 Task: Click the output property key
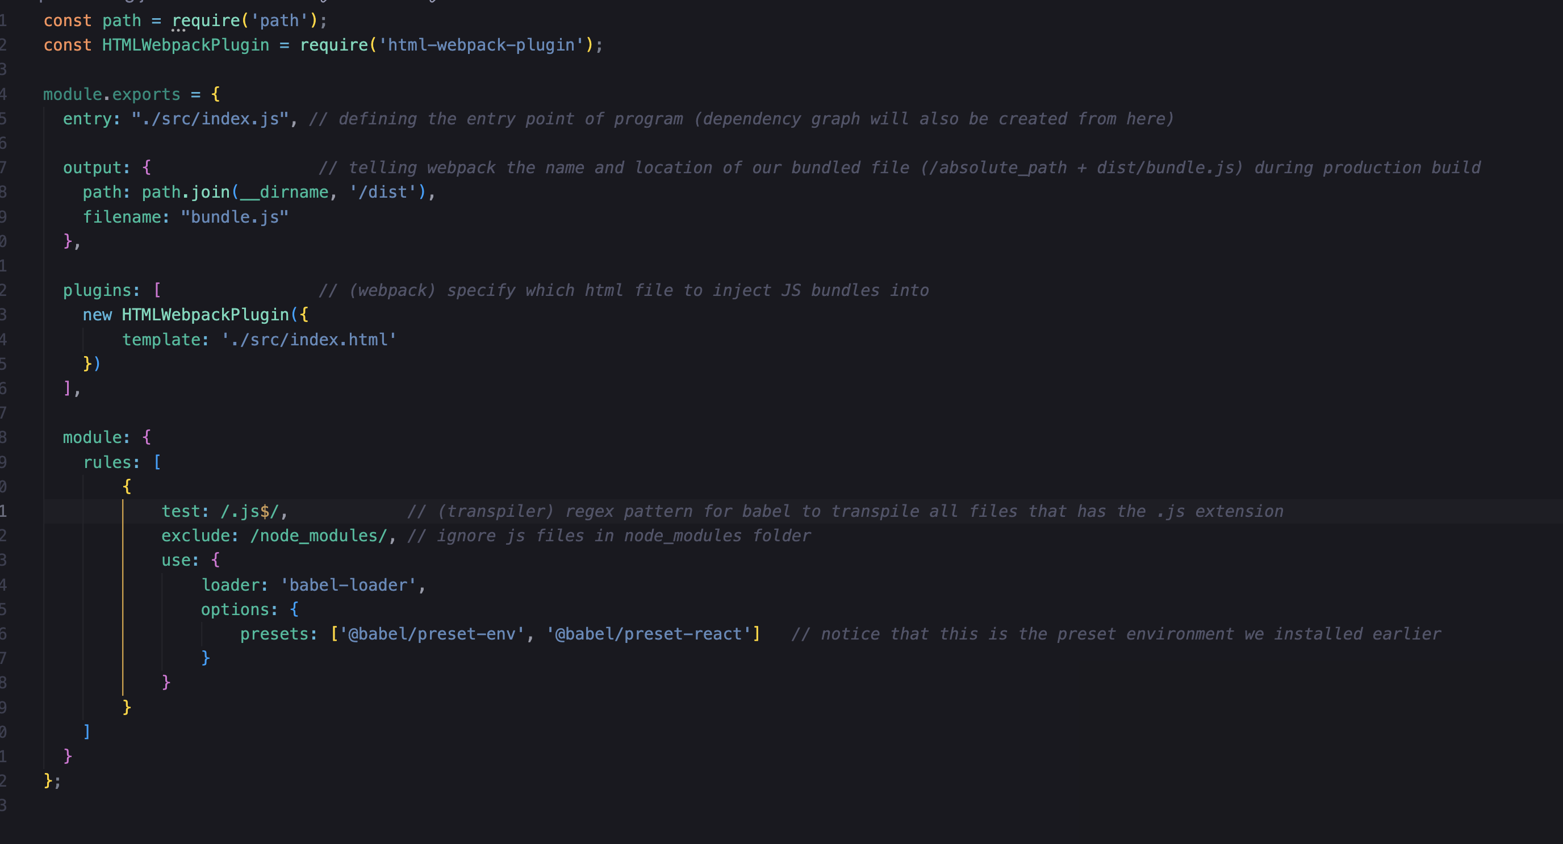pos(91,168)
